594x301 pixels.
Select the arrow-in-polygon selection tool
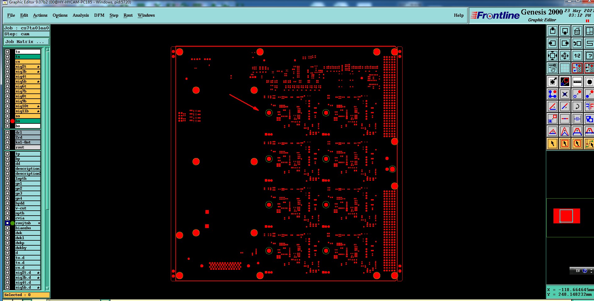click(x=577, y=144)
